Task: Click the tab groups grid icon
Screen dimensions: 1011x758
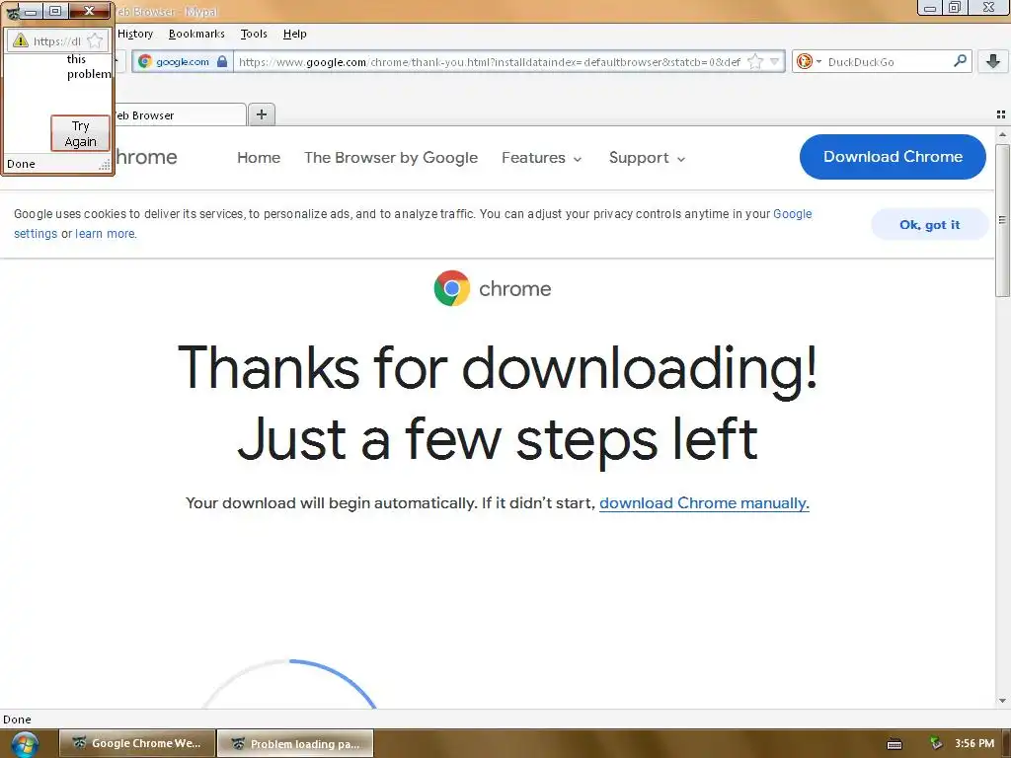Action: (1001, 114)
